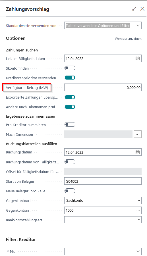Click the Start von Belegnr. field

coord(103,181)
